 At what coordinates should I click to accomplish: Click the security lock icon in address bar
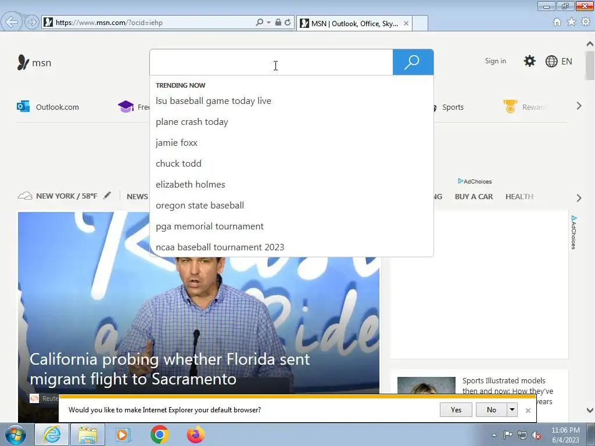(x=278, y=23)
